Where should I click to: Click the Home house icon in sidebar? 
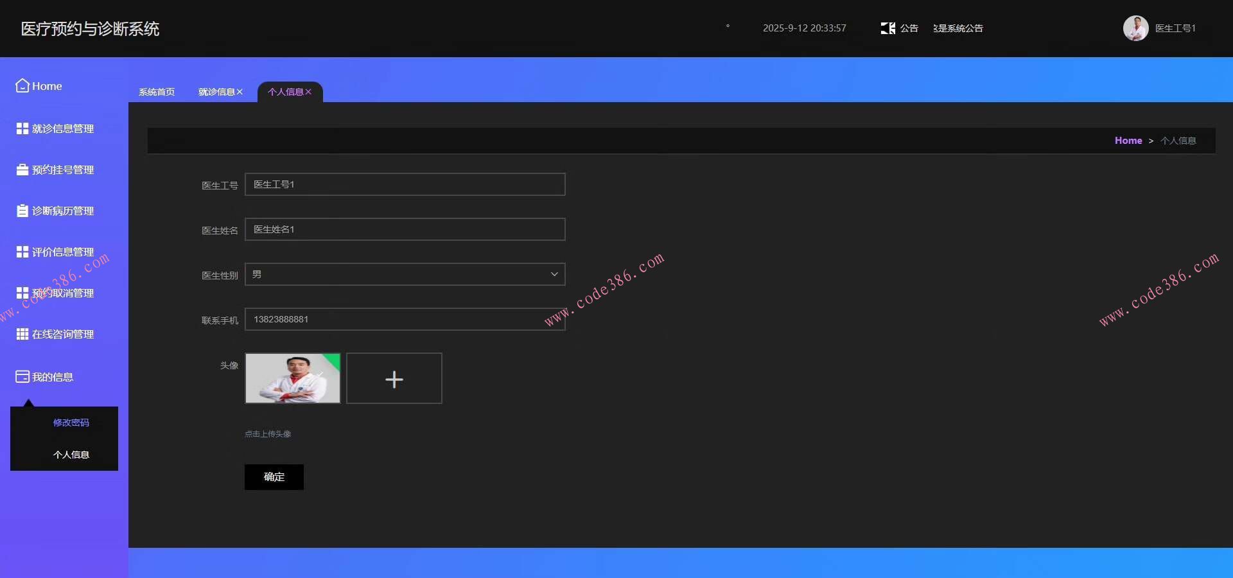(22, 85)
